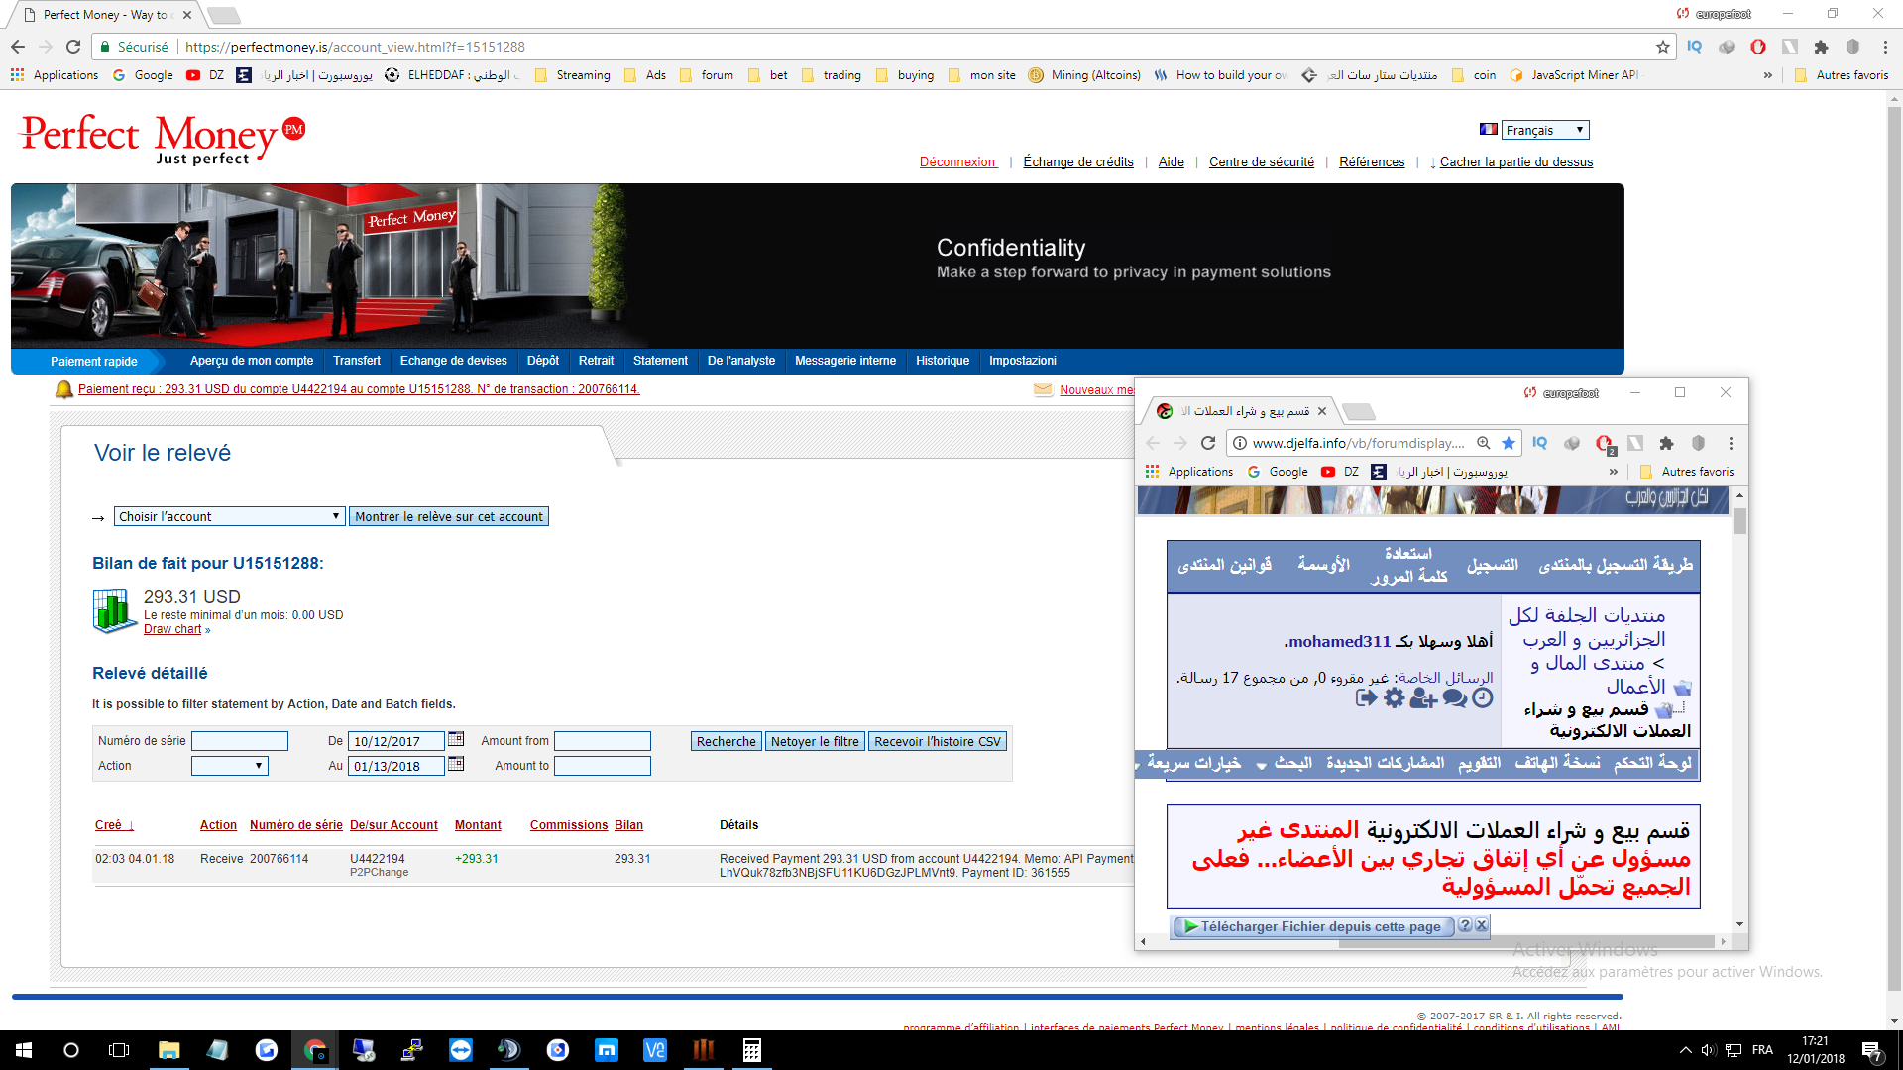Click help question mark on download bar

point(1465,925)
